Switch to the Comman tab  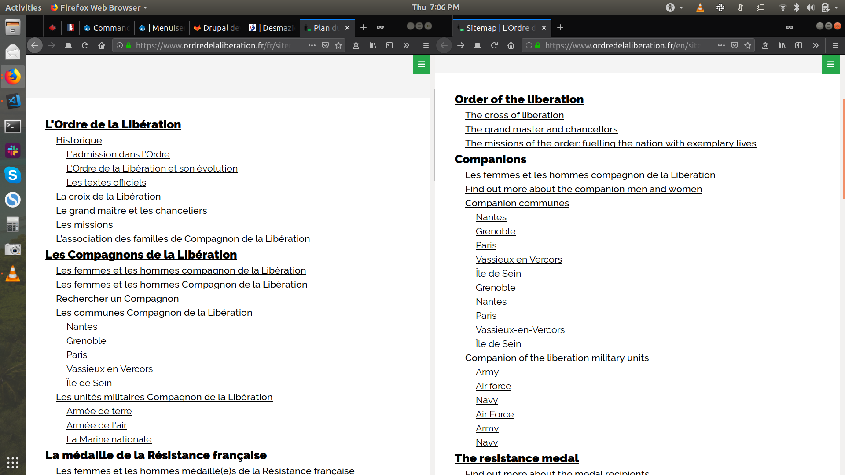[107, 28]
